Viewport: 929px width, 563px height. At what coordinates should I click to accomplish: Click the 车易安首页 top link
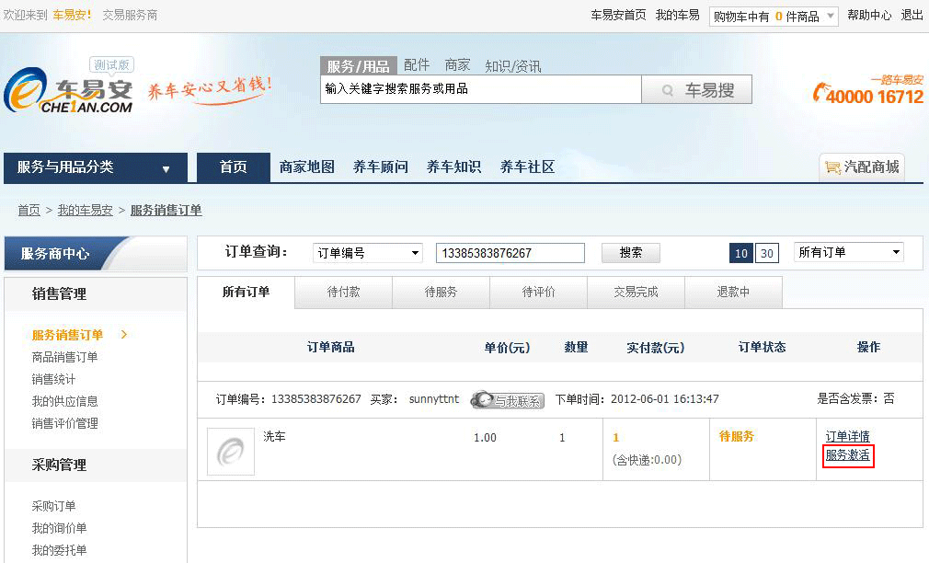(x=618, y=16)
